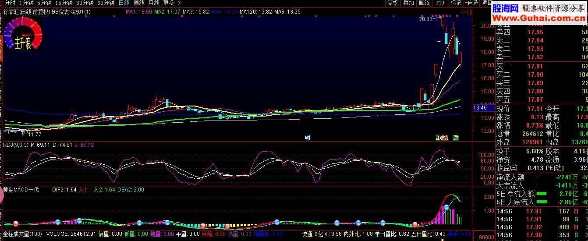Click the red sell-signal ball at MACD left
The width and height of the screenshot is (588, 241).
click(x=16, y=224)
